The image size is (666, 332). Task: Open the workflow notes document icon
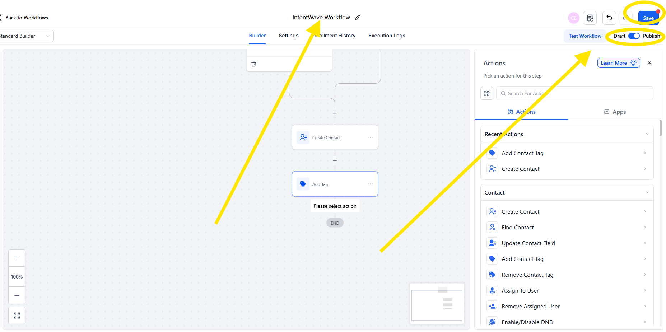pos(590,18)
